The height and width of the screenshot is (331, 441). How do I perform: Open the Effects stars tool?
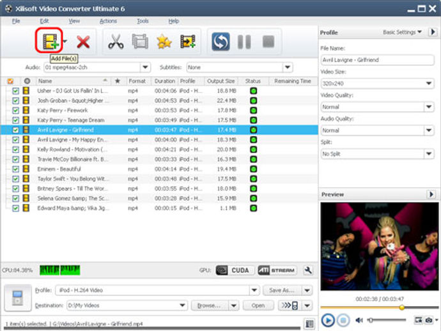(164, 42)
